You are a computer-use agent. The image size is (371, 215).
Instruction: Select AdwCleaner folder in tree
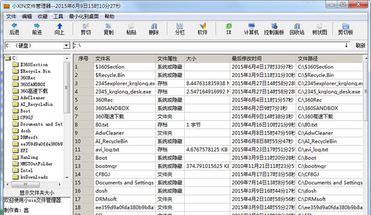coord(32,98)
